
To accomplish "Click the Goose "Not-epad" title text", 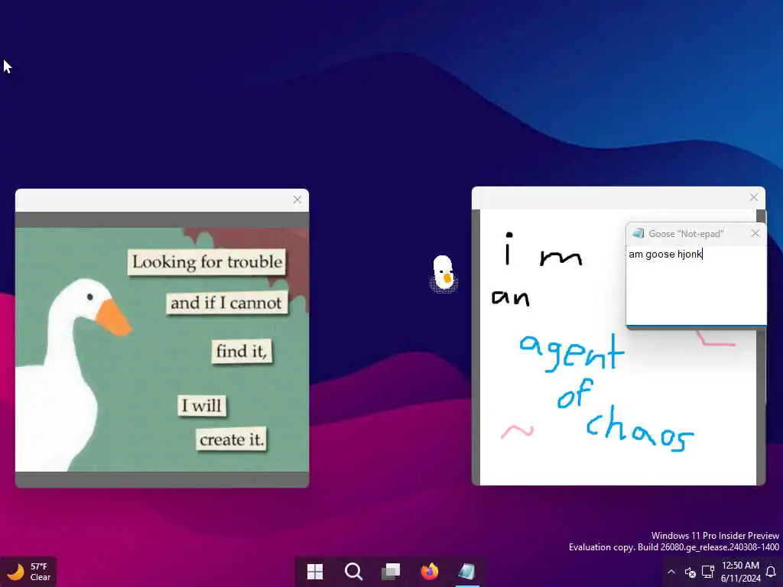I will click(686, 234).
